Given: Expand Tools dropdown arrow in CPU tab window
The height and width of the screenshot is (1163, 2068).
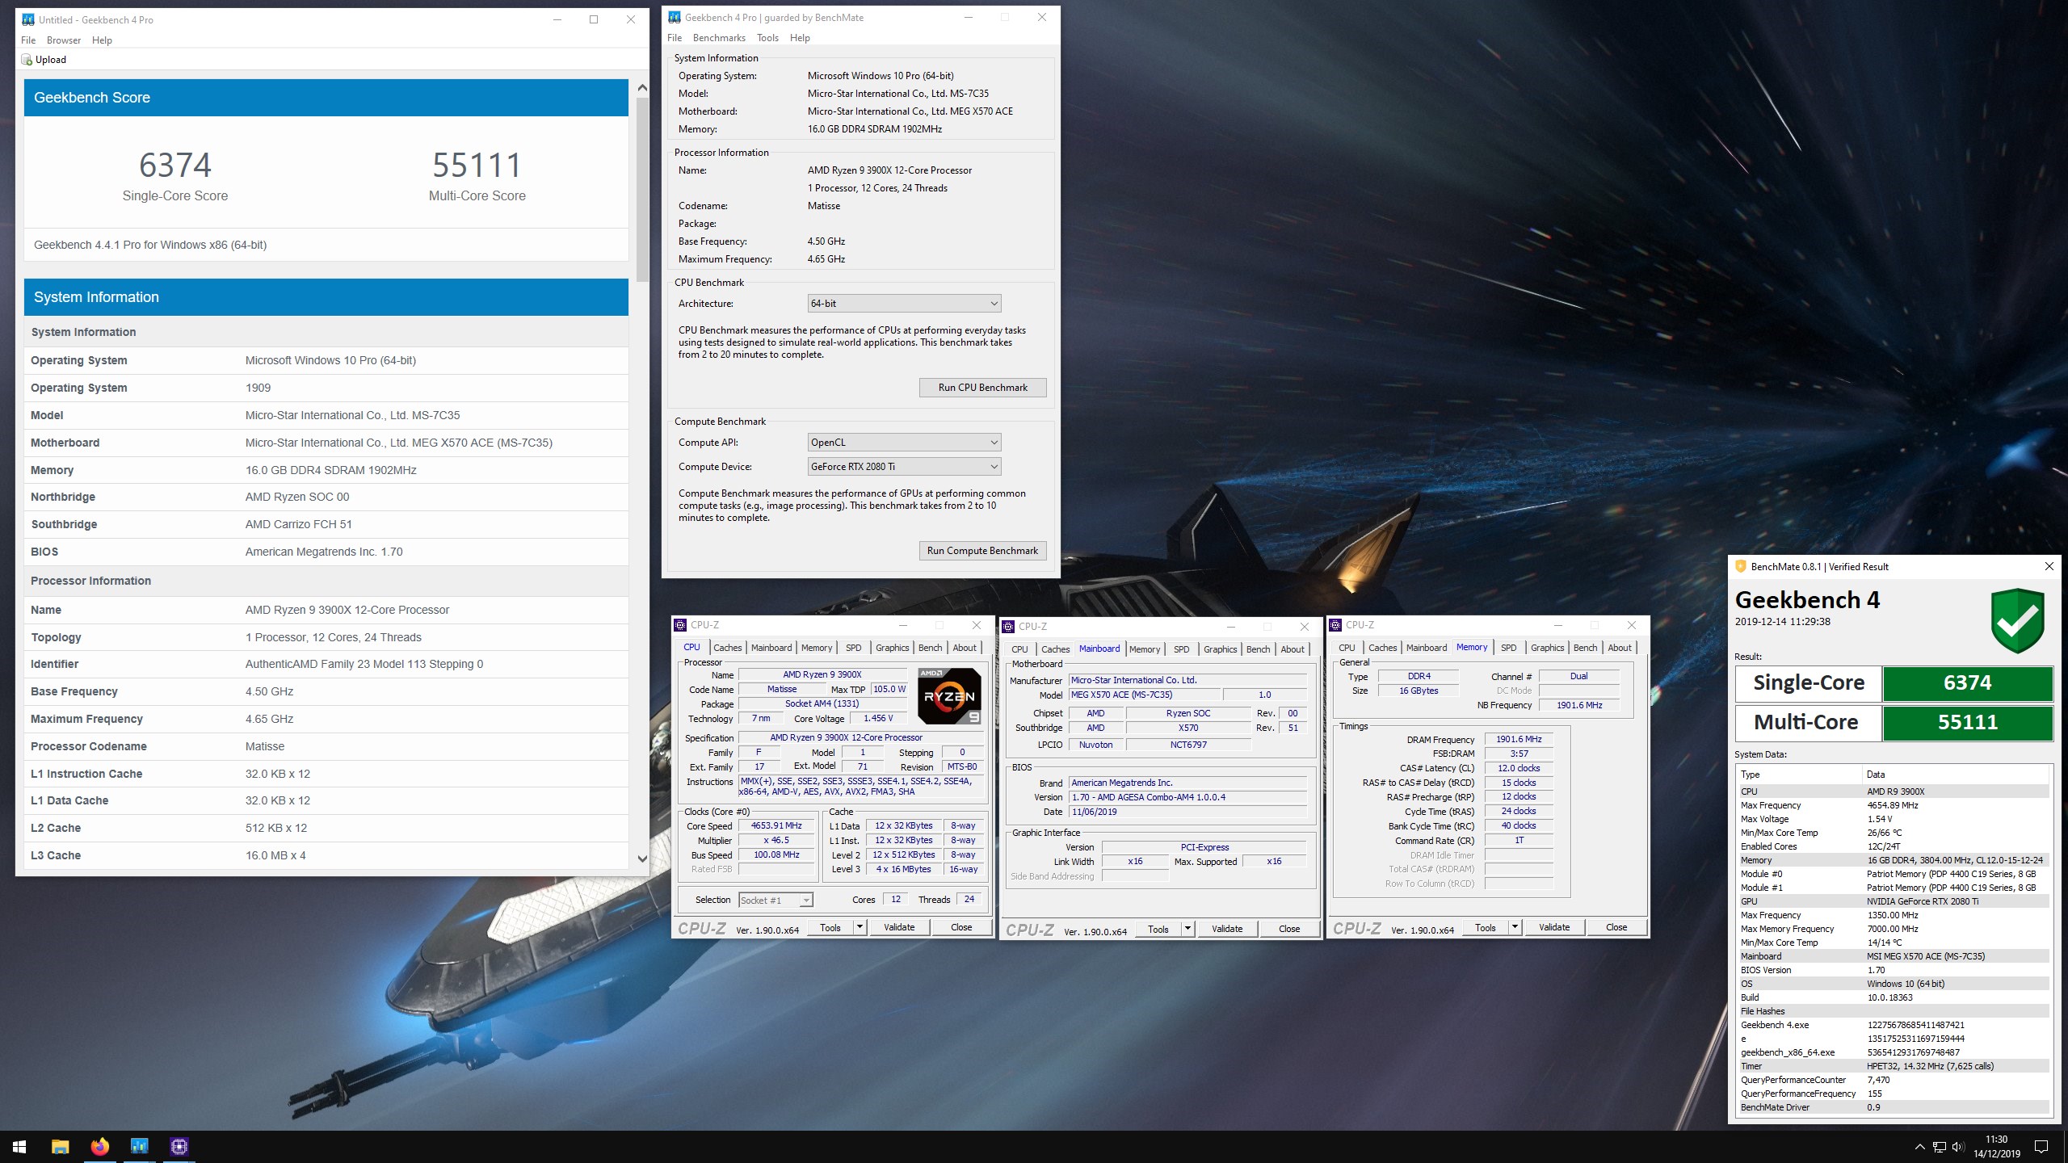Looking at the screenshot, I should click(x=860, y=927).
